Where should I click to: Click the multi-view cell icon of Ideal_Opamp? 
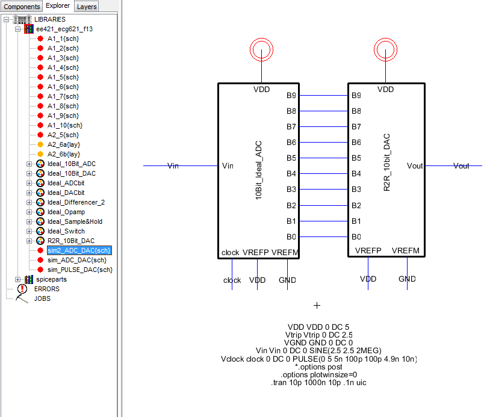click(40, 212)
